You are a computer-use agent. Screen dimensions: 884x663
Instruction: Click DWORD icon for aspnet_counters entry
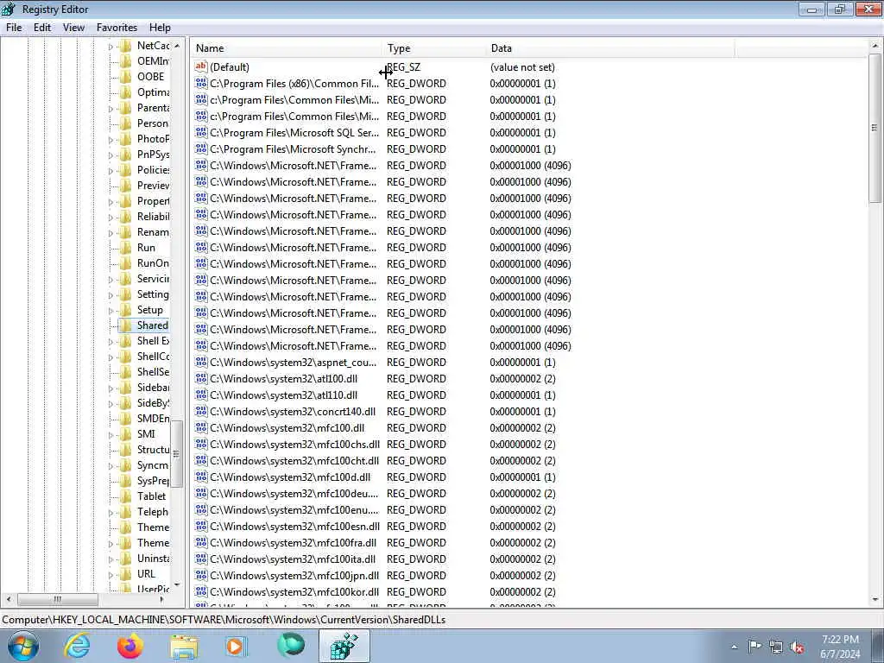200,362
